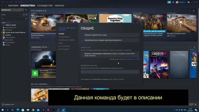Image resolution: width=199 pixels, height=112 pixels.
Task: Open What's New settings gear icon
Action: pos(45,11)
